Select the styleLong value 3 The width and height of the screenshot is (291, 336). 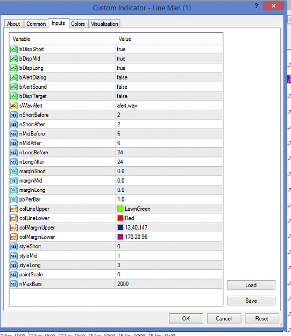pyautogui.click(x=119, y=265)
